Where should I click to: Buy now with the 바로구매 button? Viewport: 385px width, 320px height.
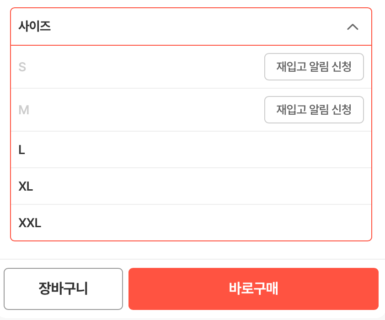point(253,289)
